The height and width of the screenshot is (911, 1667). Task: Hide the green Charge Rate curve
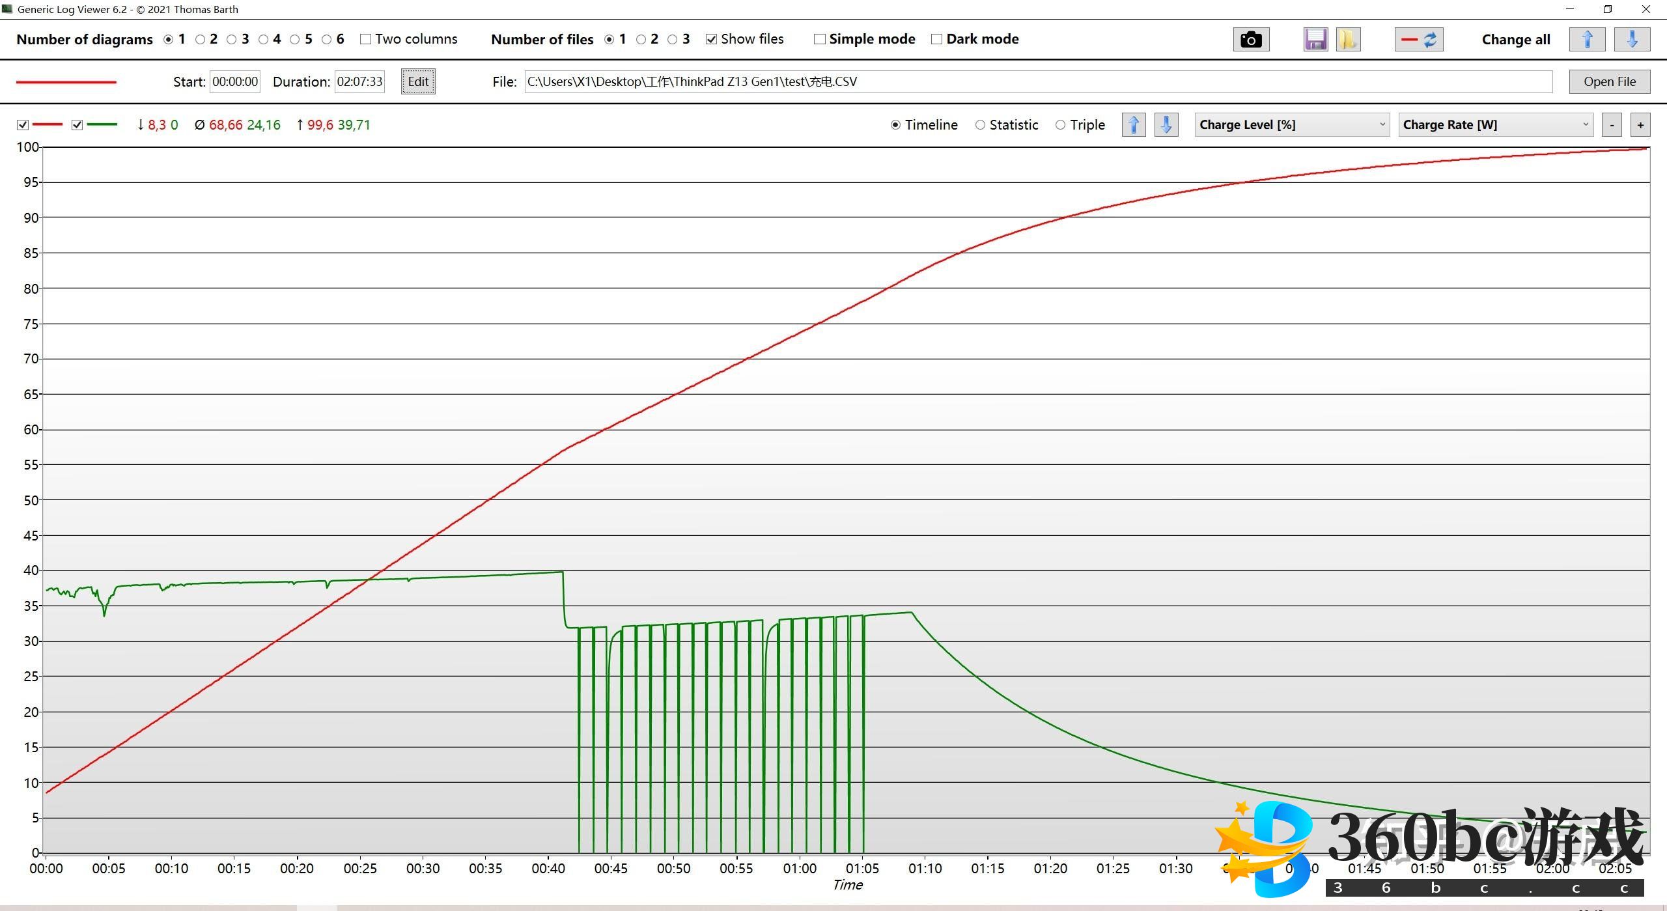(77, 124)
